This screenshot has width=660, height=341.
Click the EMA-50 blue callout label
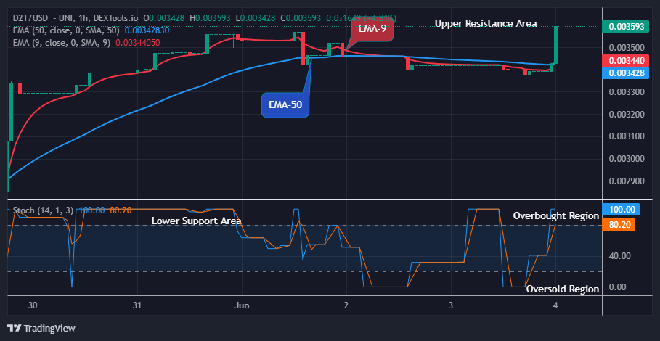(285, 104)
